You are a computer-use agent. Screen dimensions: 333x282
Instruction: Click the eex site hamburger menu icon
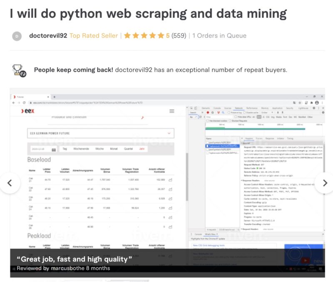point(172,111)
